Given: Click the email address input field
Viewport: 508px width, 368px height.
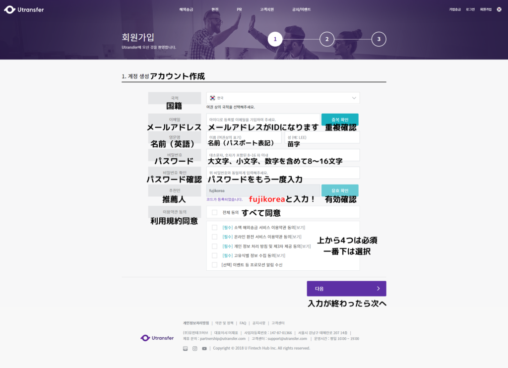Looking at the screenshot, I should (x=263, y=120).
